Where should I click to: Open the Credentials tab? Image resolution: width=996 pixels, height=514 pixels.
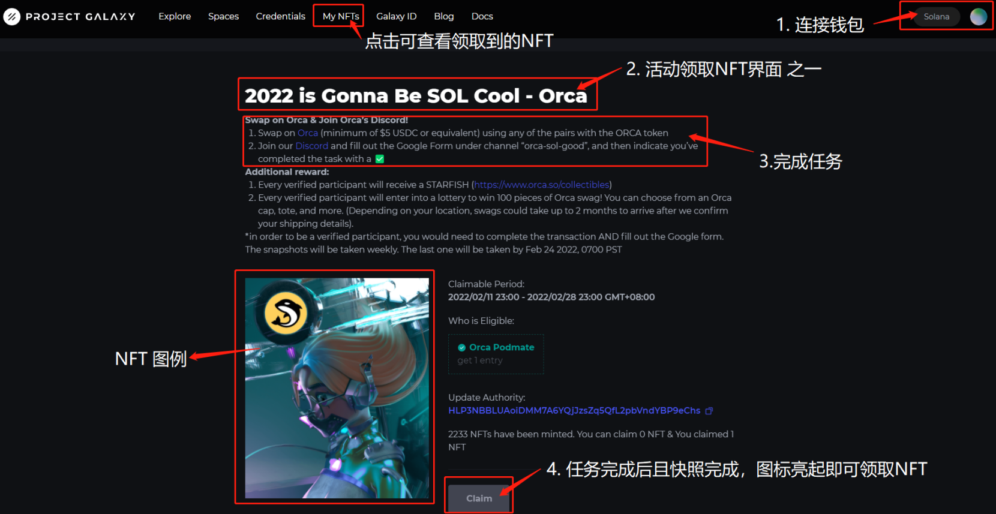tap(280, 16)
